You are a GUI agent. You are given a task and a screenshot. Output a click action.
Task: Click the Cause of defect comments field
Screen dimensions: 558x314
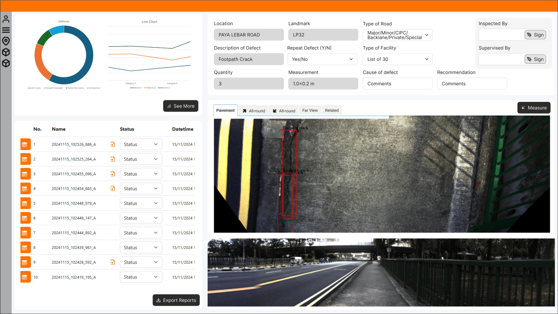tap(397, 84)
